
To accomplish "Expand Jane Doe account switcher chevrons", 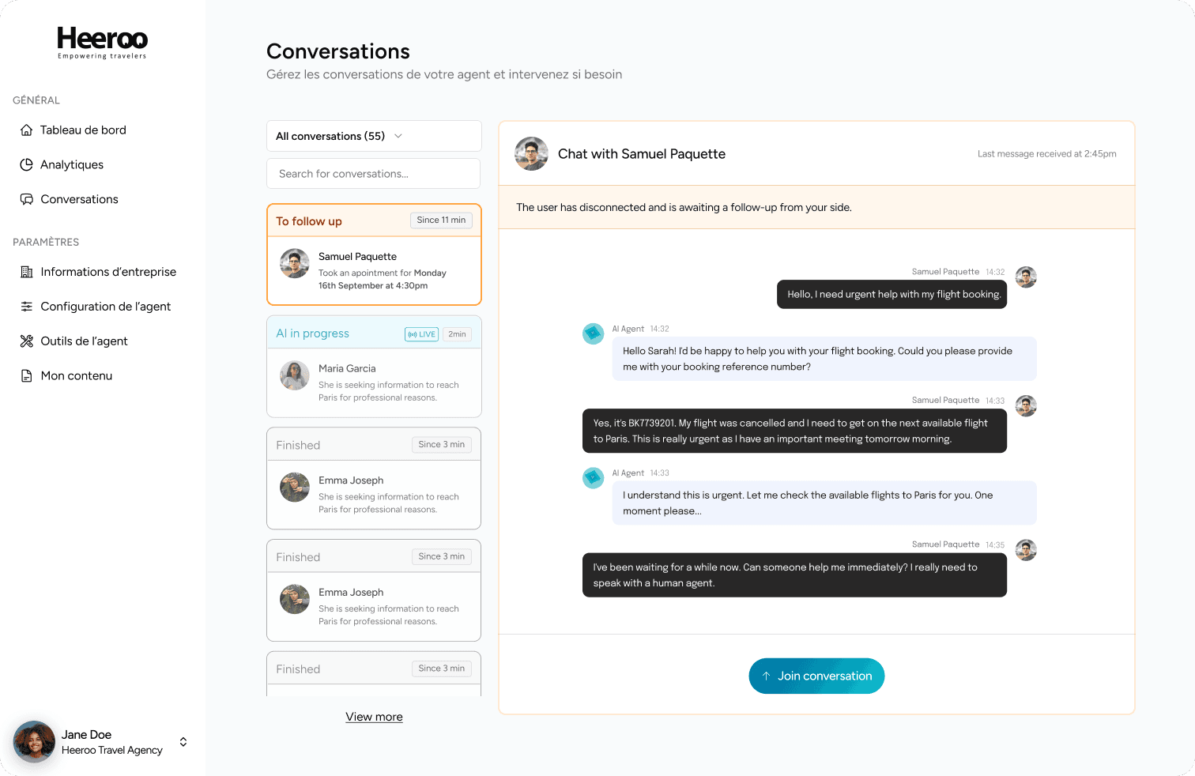I will 183,742.
